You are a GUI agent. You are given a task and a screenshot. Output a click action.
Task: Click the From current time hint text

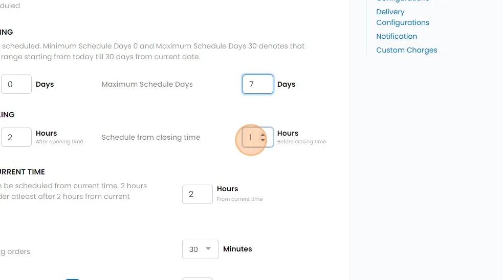pyautogui.click(x=239, y=199)
